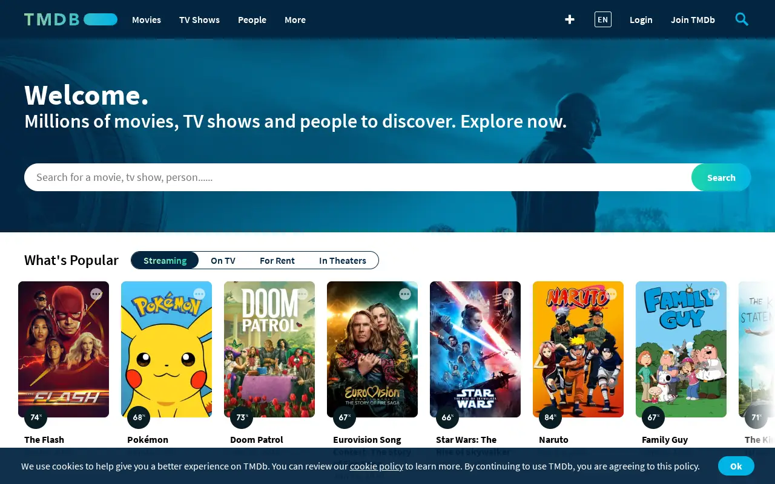Click the 73% score badge on Doom Patrol
The height and width of the screenshot is (484, 775).
[242, 417]
